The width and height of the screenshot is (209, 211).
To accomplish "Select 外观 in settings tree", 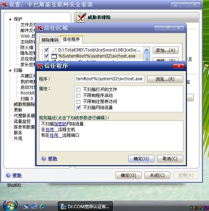I will (18, 138).
